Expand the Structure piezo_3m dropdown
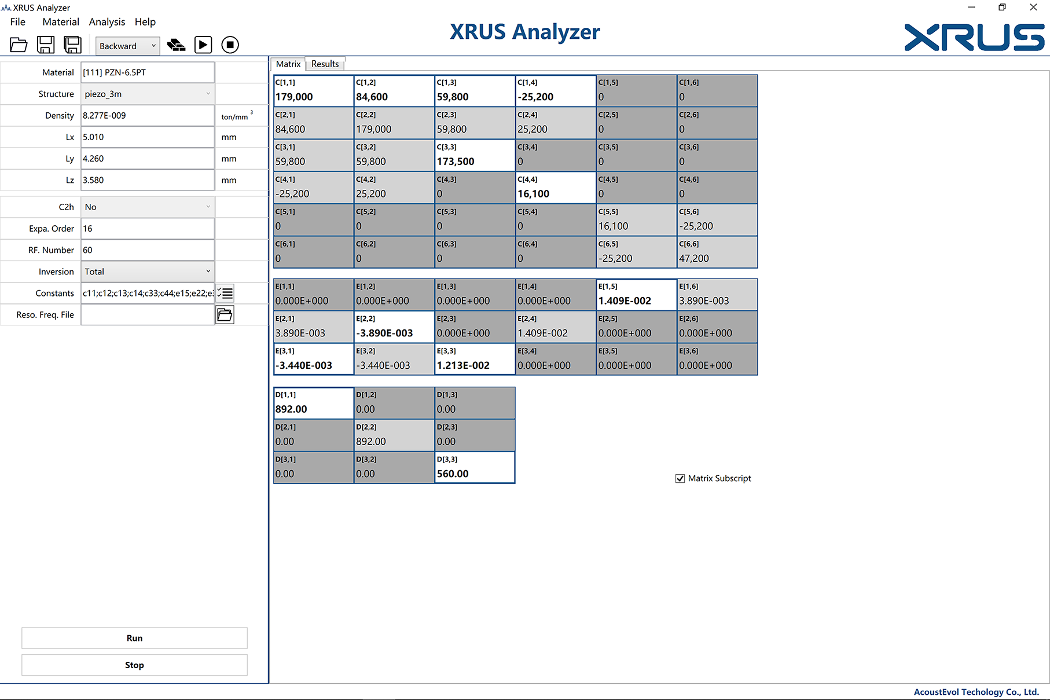The height and width of the screenshot is (700, 1050). tap(148, 94)
